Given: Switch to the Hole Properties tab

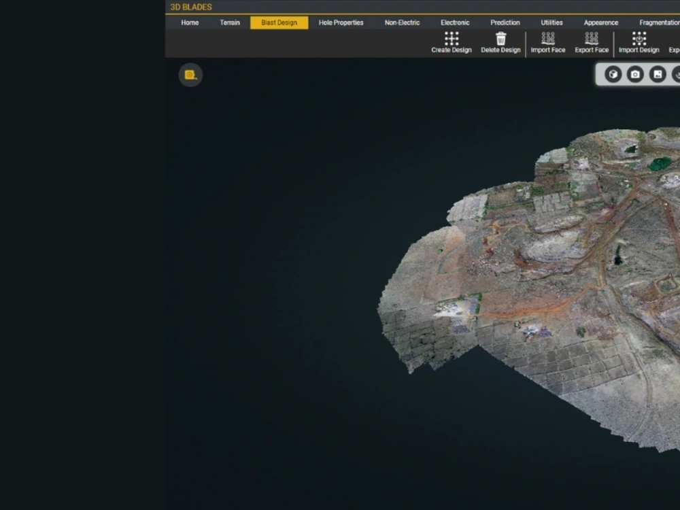Looking at the screenshot, I should (x=341, y=22).
